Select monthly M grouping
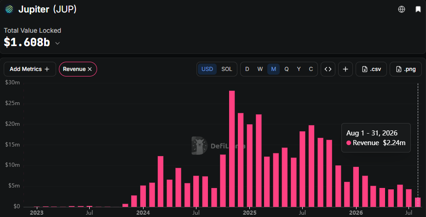Image resolution: width=426 pixels, height=217 pixels. (274, 69)
